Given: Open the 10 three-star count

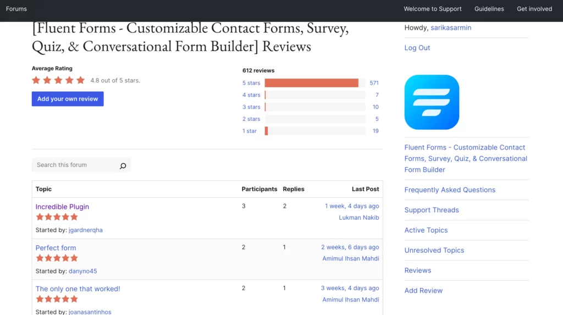Looking at the screenshot, I should [x=376, y=107].
